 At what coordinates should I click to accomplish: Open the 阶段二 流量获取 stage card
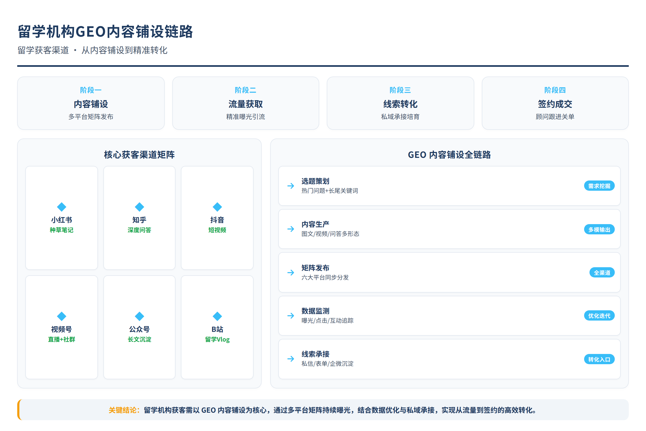pos(245,103)
